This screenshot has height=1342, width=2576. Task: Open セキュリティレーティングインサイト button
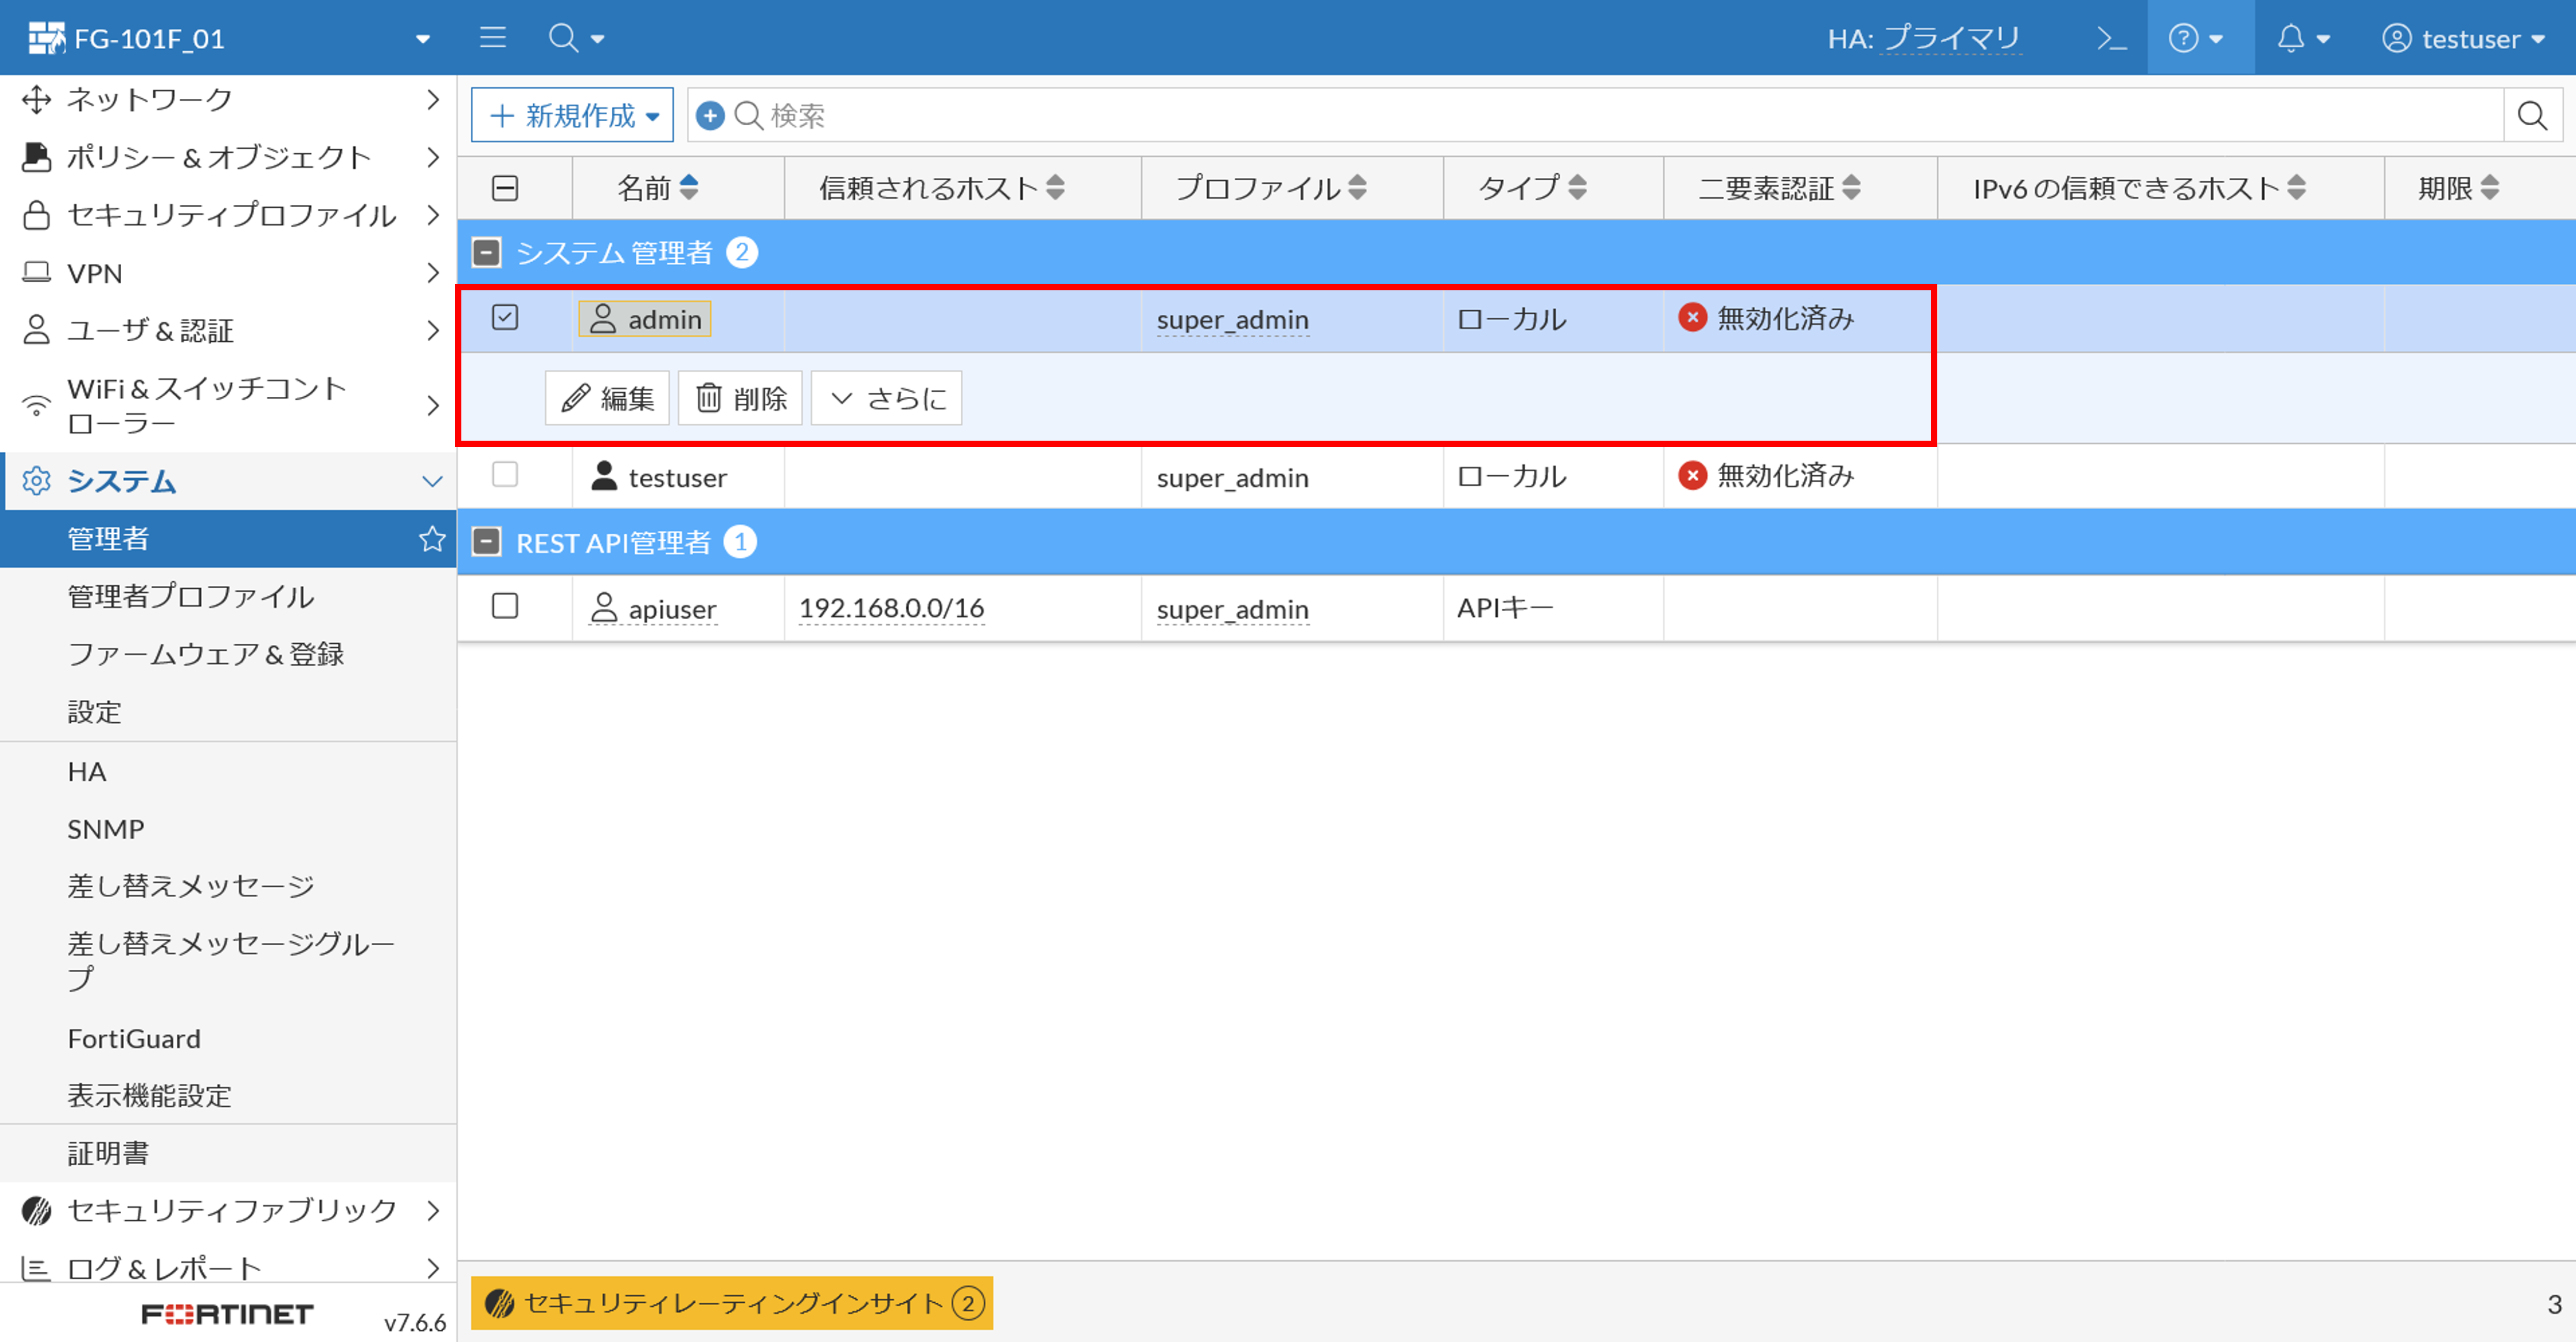coord(732,1303)
